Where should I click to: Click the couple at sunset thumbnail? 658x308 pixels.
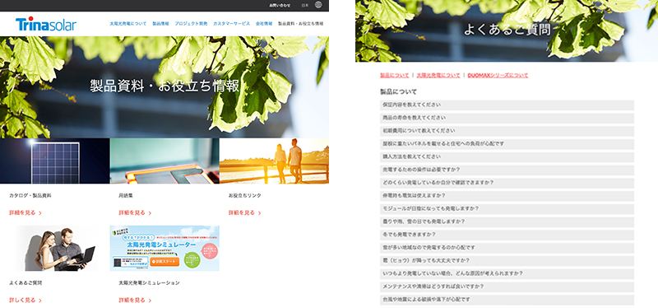(274, 161)
